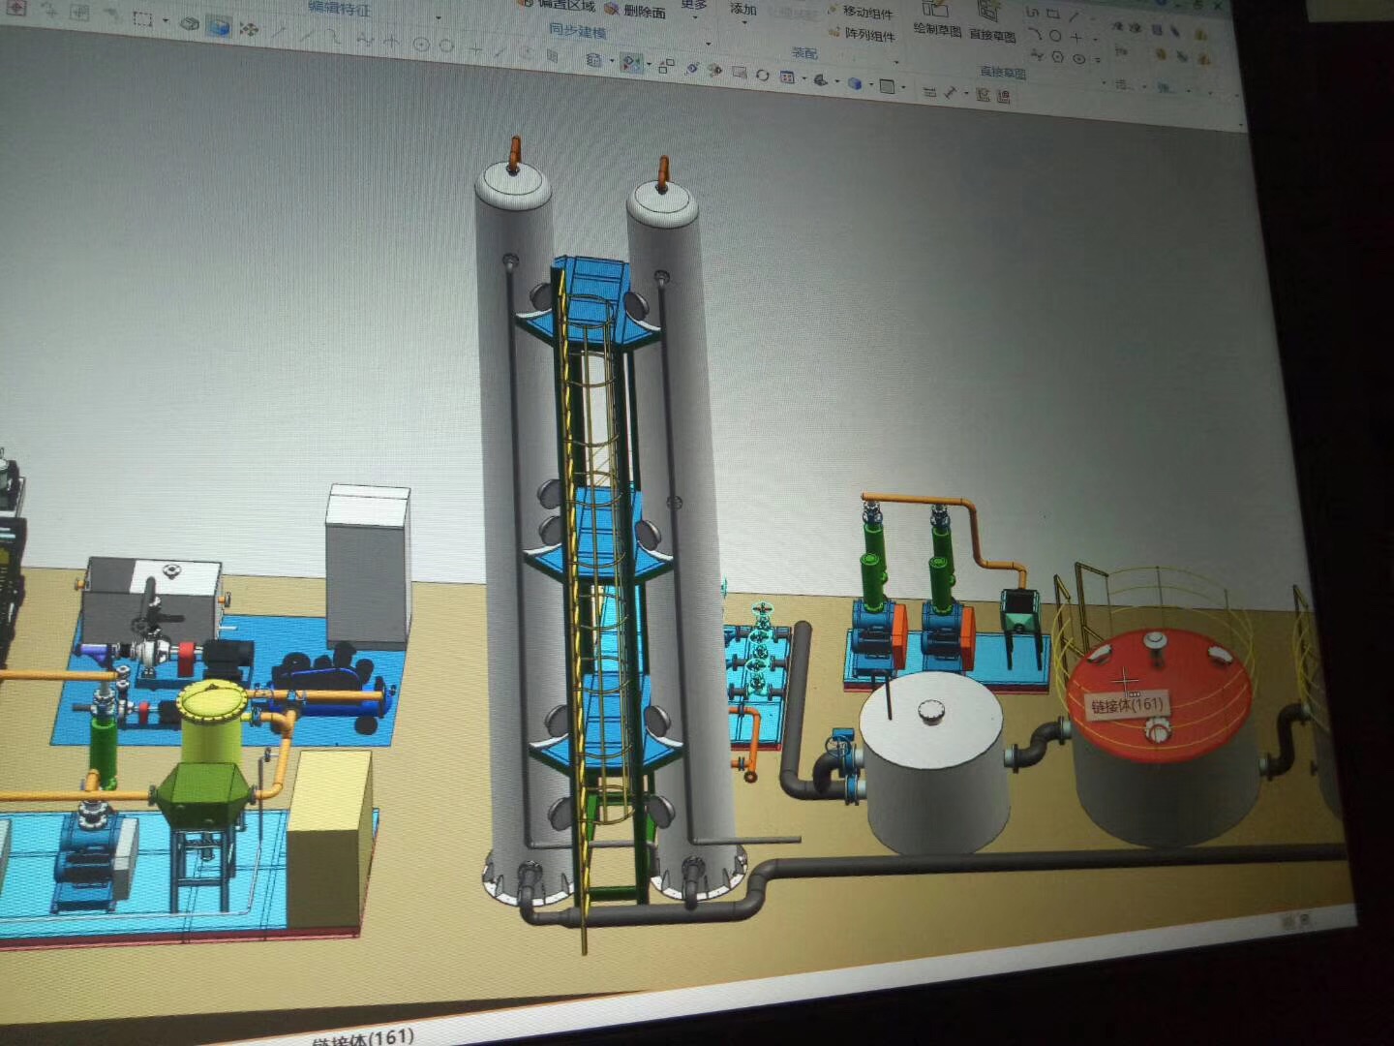
Task: Click the rotate view circular arrow icon
Action: pyautogui.click(x=763, y=75)
